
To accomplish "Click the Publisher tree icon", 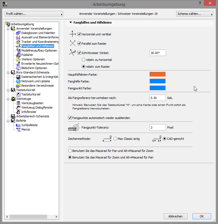I will [18, 55].
